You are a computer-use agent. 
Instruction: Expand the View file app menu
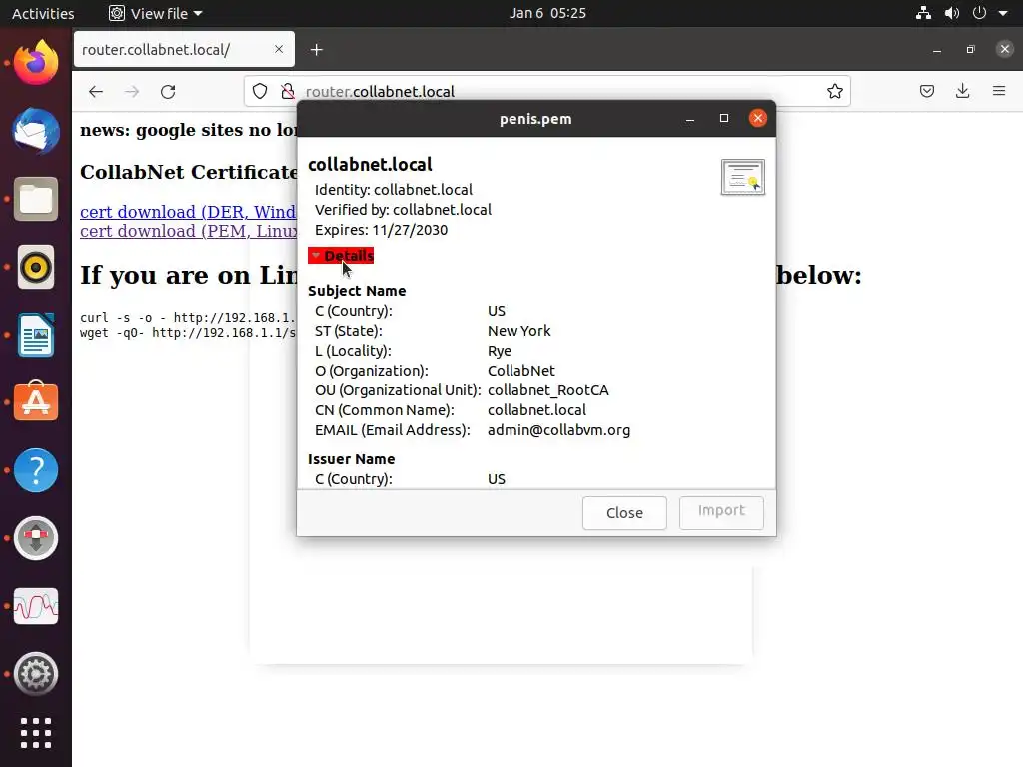coord(156,13)
